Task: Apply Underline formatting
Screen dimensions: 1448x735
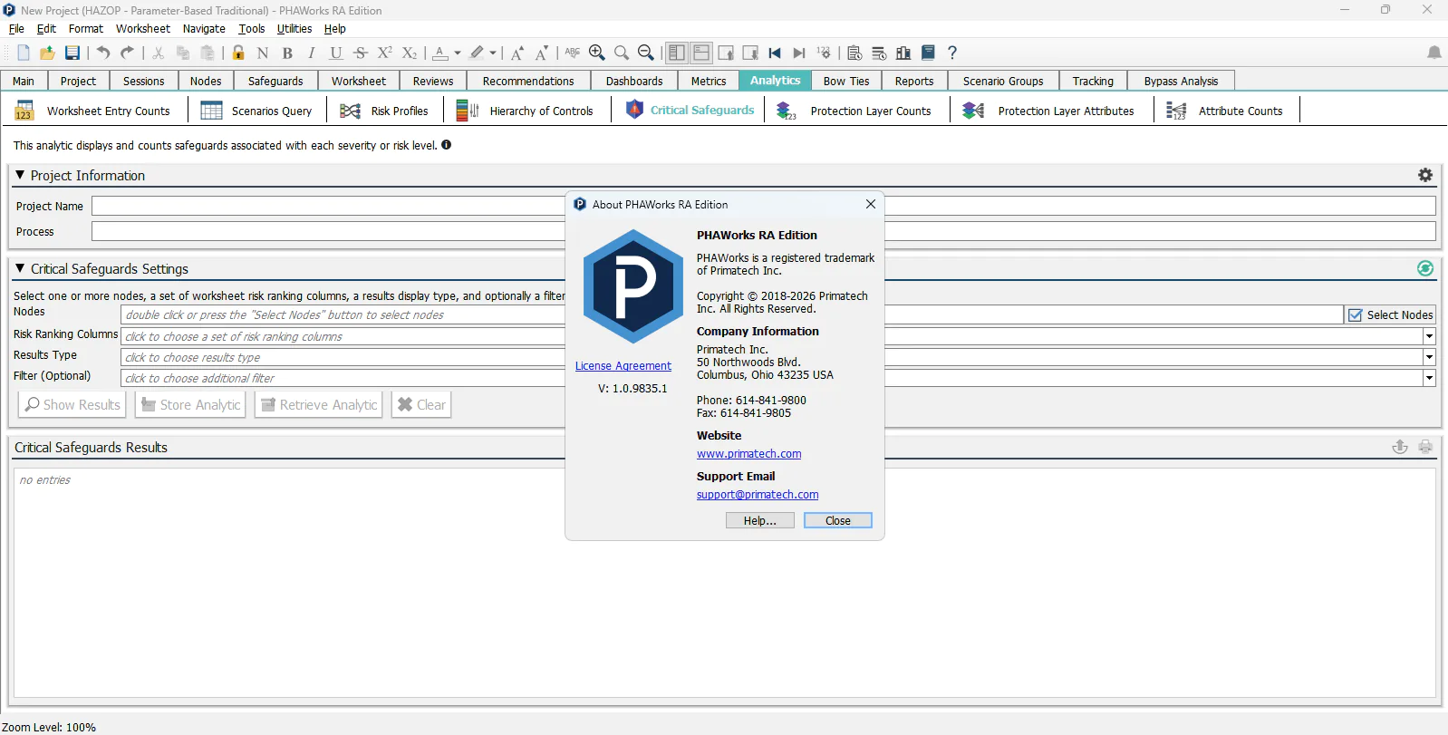Action: coord(336,53)
